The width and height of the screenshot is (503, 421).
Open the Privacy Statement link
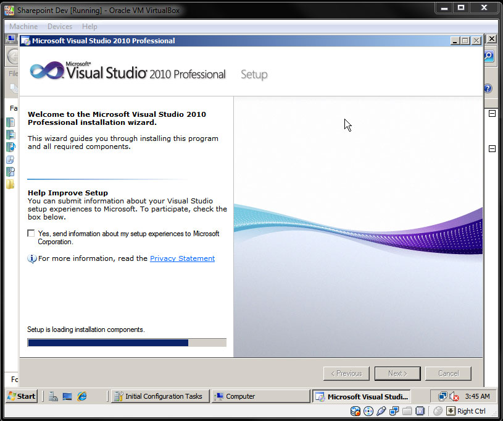click(x=182, y=258)
